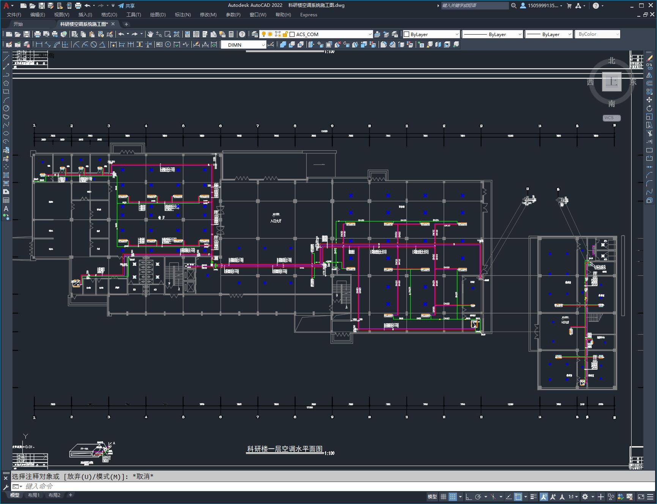Click the Make Object's Layer Current icon

tap(377, 34)
